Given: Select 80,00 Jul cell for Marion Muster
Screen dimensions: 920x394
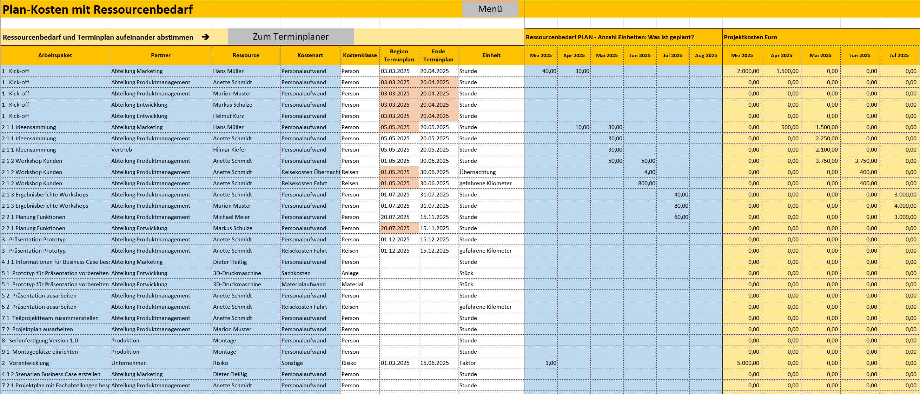Looking at the screenshot, I should pos(673,206).
